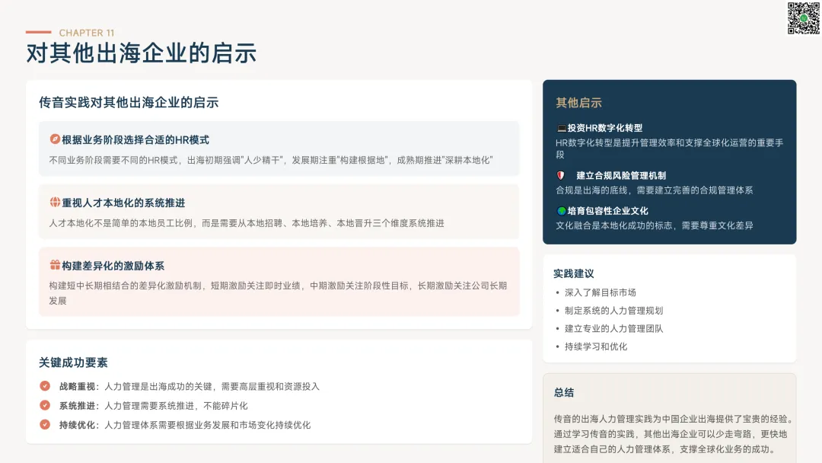Click the globe icon beside 重视人才本地化的系统推进

(x=55, y=202)
